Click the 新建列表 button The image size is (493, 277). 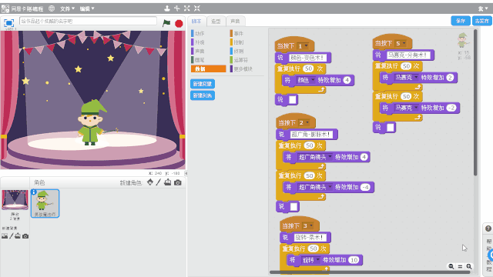pyautogui.click(x=203, y=95)
